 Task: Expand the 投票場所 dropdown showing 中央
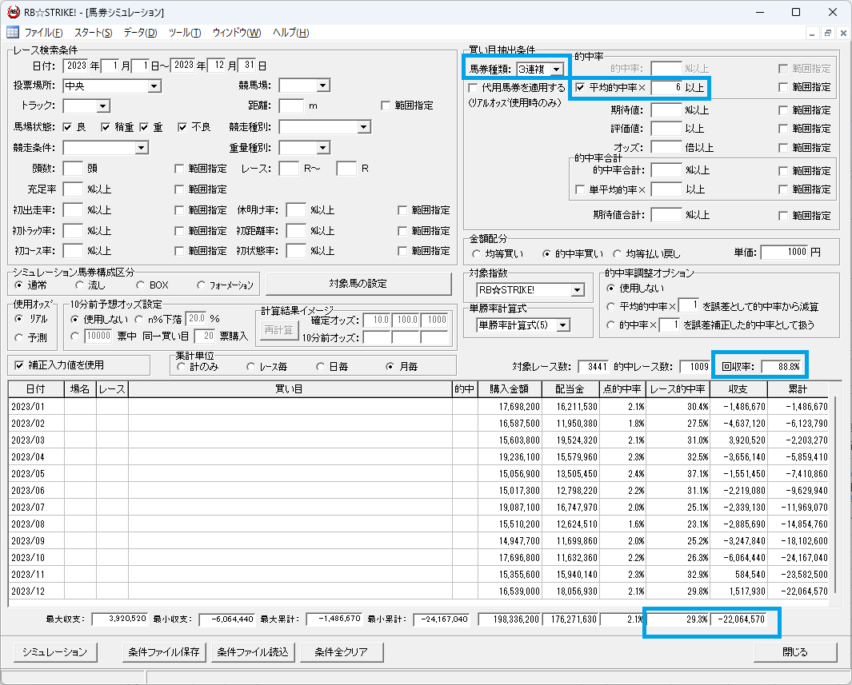tap(154, 86)
